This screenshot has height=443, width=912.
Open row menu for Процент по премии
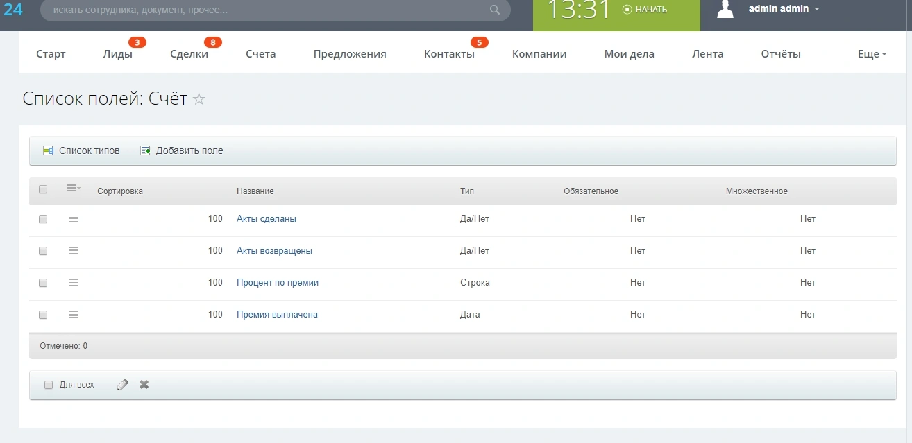point(74,283)
